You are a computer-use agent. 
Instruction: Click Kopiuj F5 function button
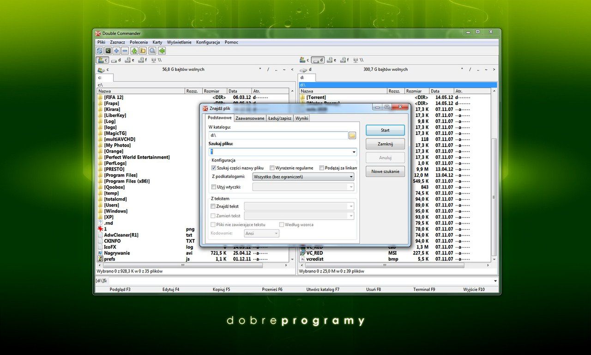coord(221,289)
